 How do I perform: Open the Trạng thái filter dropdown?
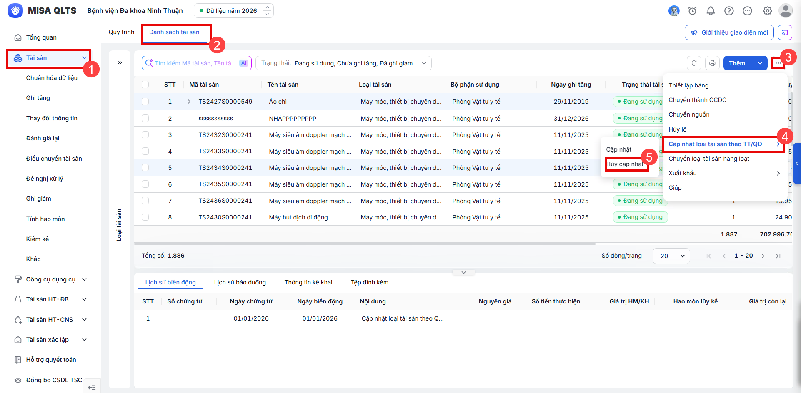[x=343, y=63]
